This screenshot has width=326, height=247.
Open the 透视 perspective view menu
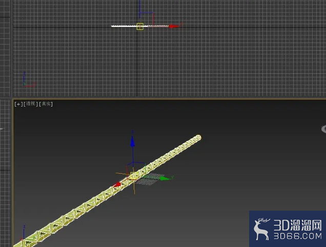pos(31,104)
